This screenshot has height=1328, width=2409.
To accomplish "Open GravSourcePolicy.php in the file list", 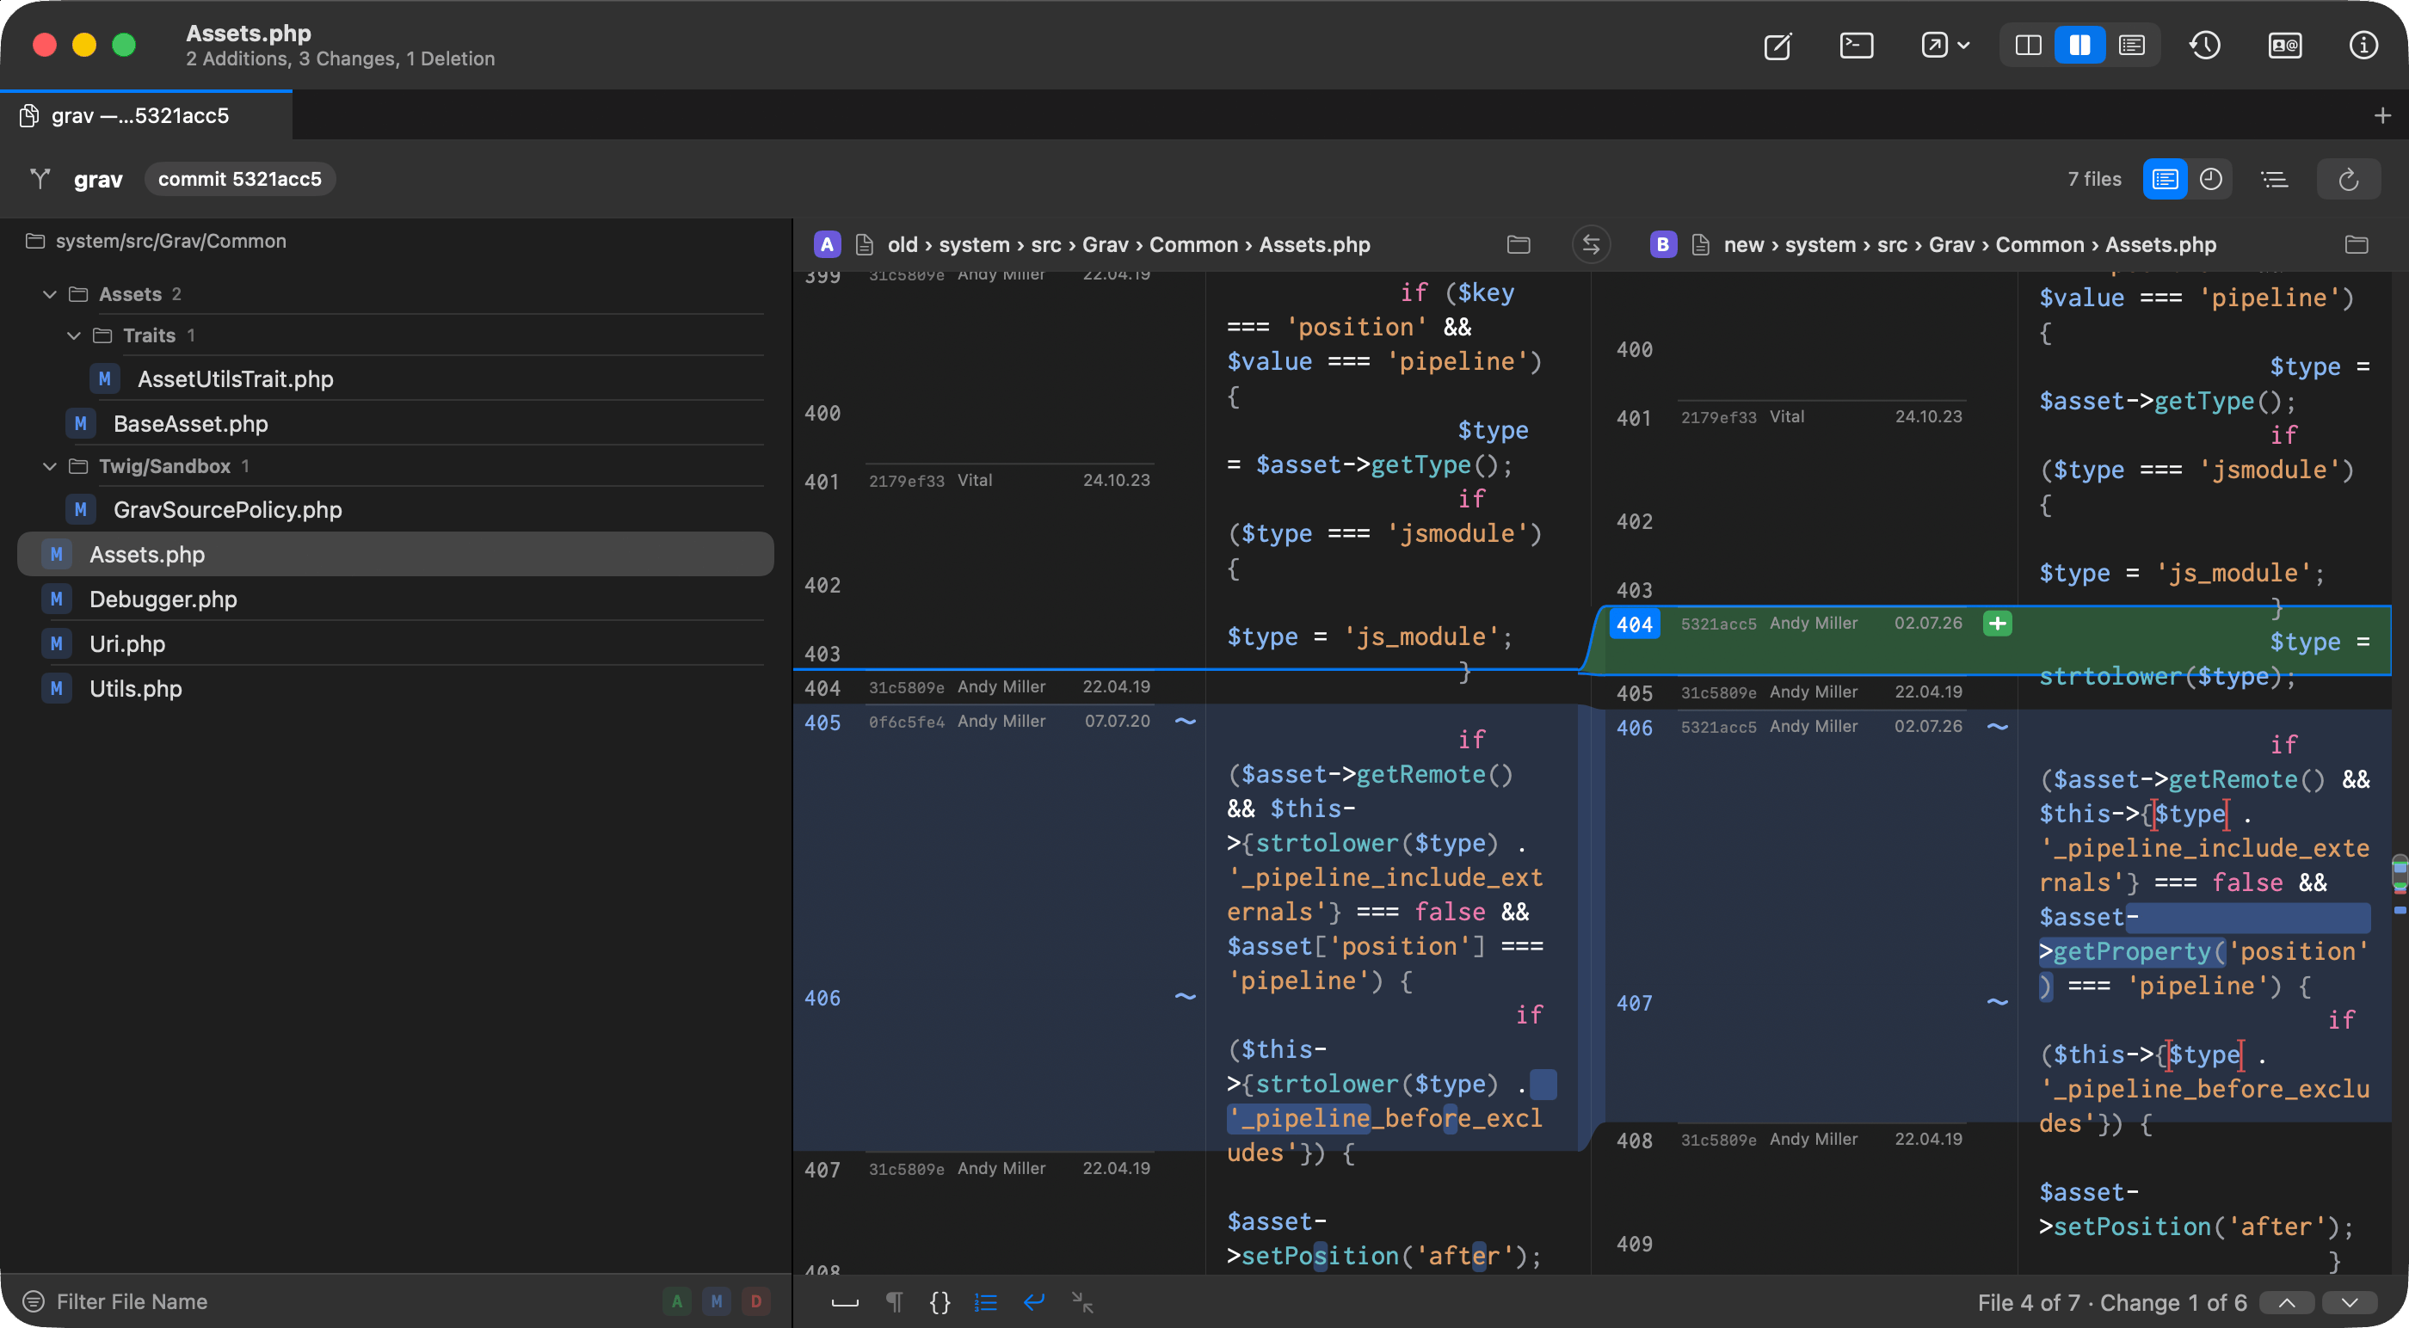I will 227,510.
